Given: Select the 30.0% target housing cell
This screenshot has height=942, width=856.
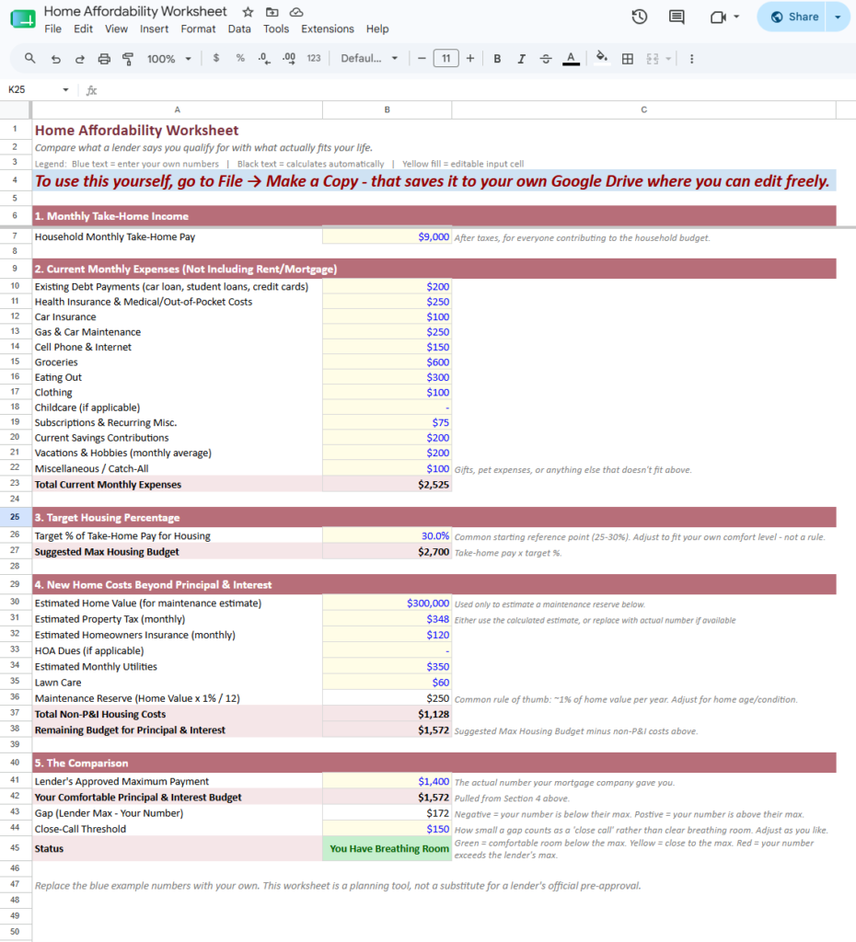Looking at the screenshot, I should [388, 536].
